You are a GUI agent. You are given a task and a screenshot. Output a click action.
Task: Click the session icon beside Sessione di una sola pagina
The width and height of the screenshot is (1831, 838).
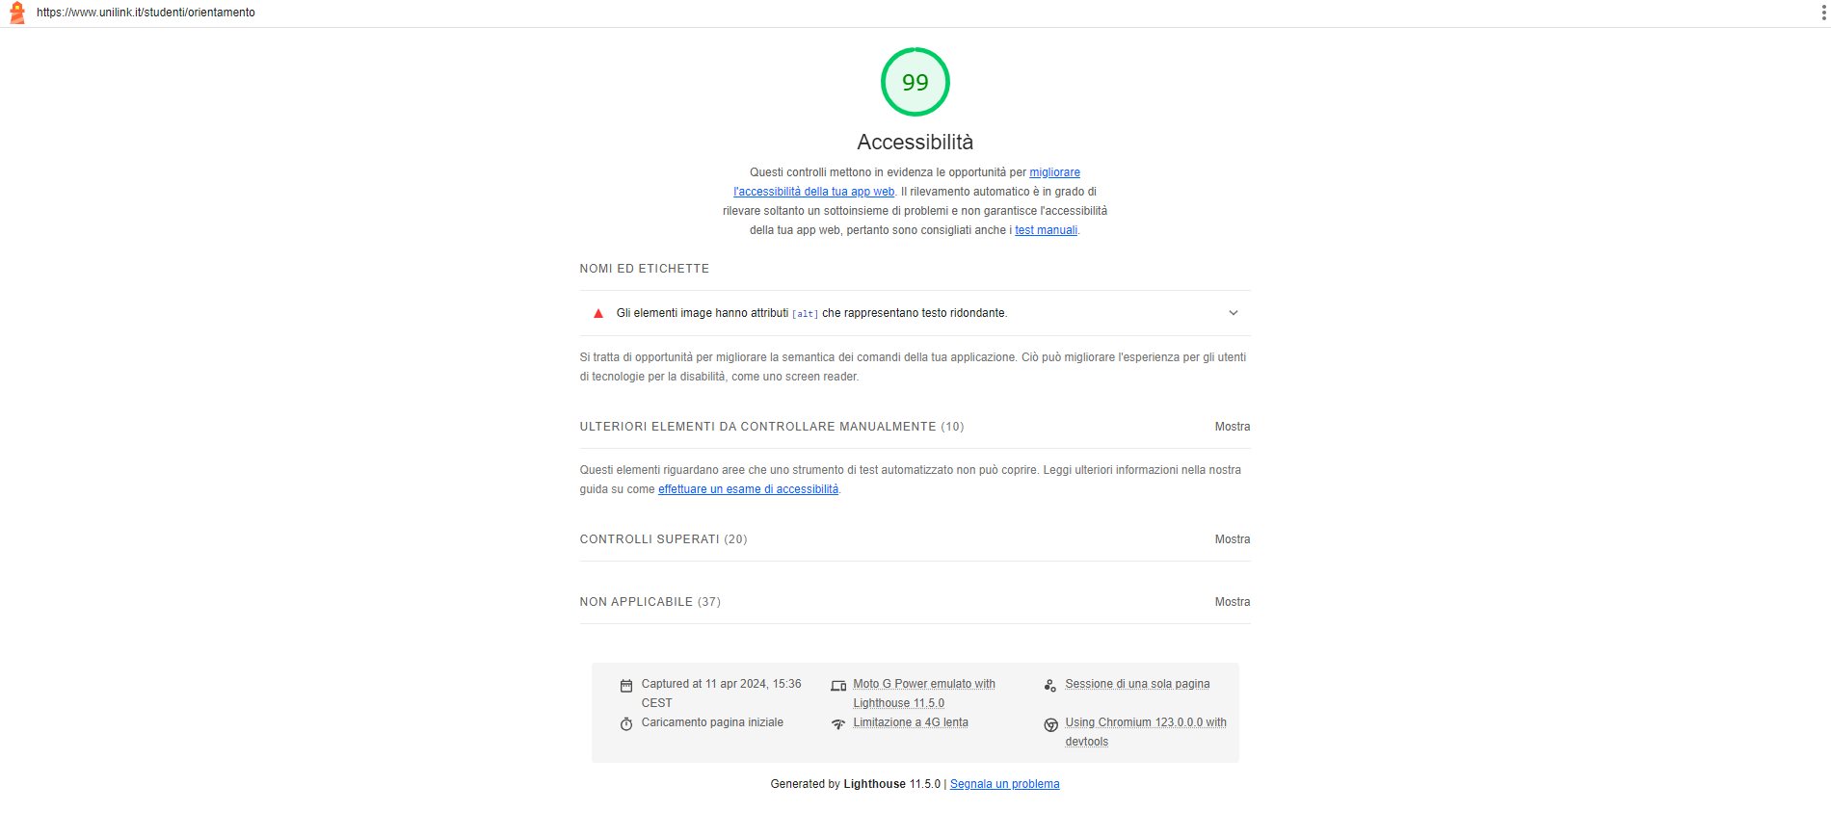coord(1050,686)
